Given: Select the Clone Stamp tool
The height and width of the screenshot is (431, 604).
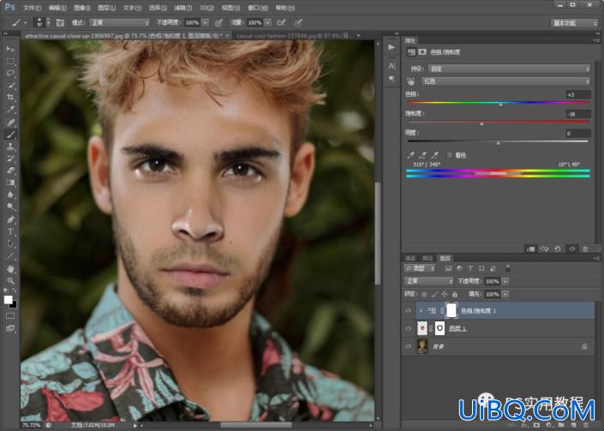Looking at the screenshot, I should [10, 147].
